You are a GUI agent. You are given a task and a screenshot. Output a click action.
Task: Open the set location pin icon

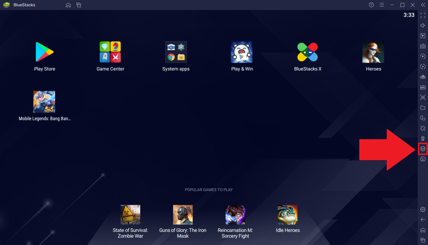pyautogui.click(x=423, y=138)
